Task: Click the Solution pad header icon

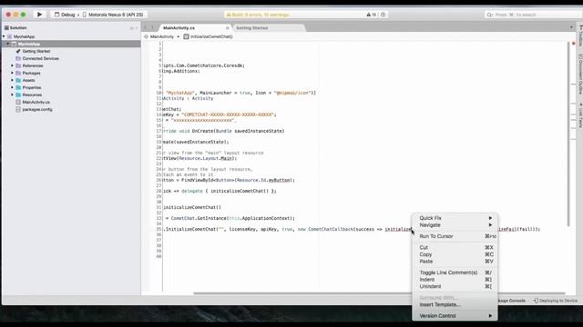Action: coord(6,28)
